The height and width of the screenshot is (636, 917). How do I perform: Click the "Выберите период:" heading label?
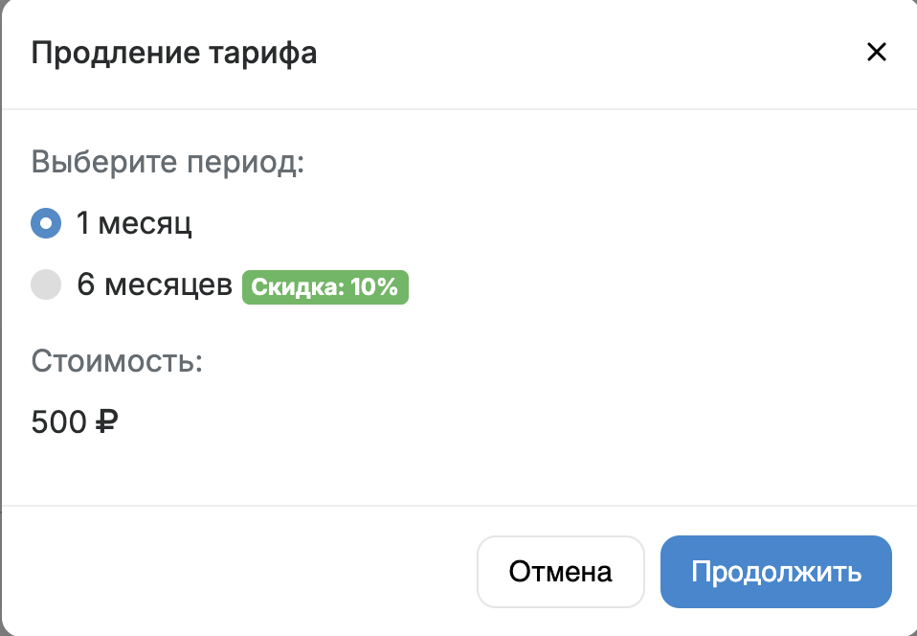click(x=168, y=162)
